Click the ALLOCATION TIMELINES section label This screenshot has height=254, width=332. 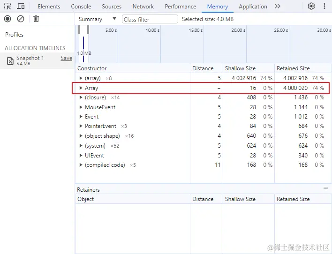click(35, 48)
